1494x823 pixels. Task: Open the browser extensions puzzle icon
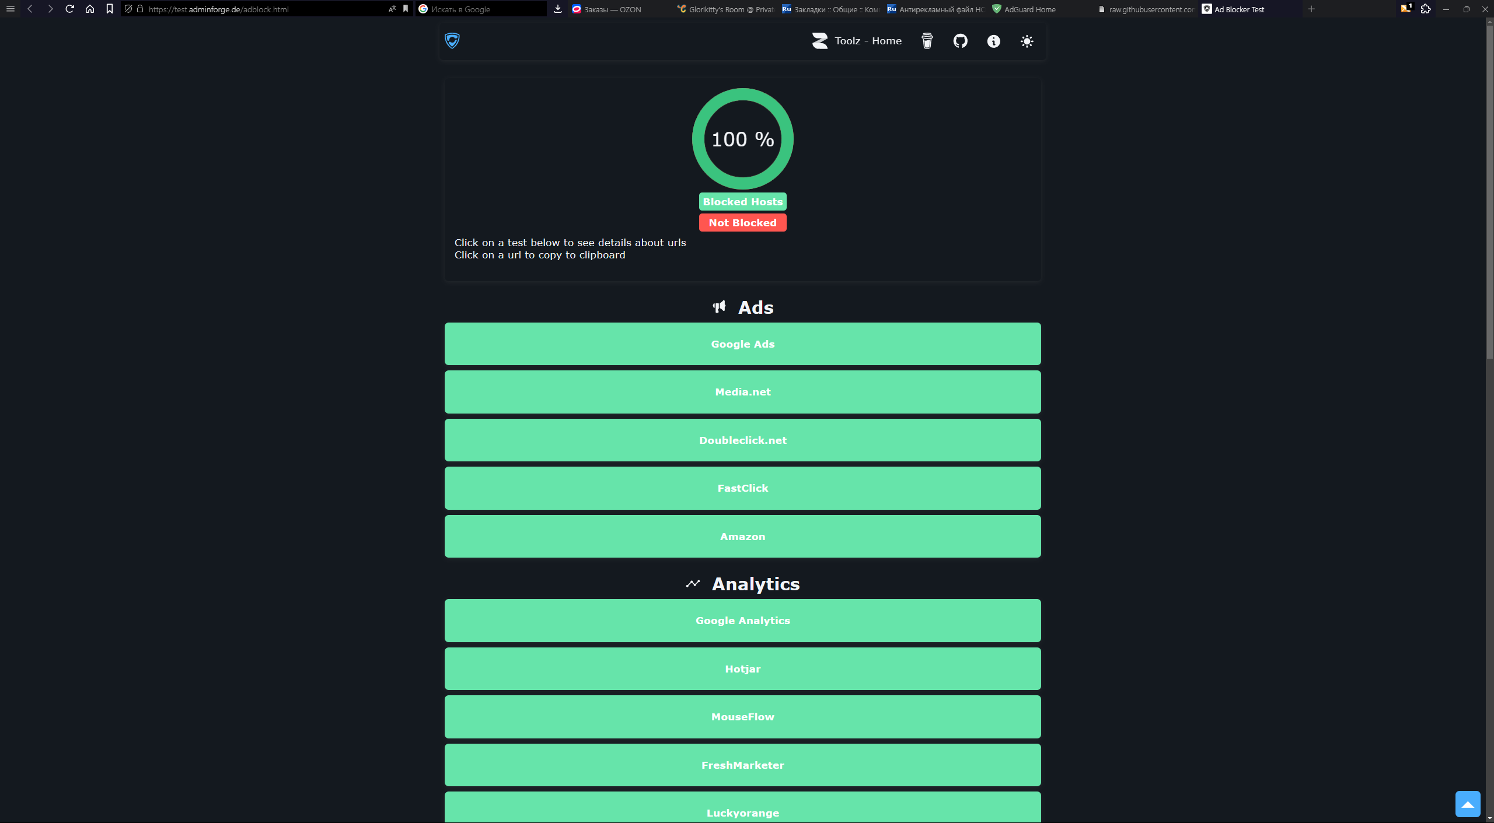(x=1426, y=9)
